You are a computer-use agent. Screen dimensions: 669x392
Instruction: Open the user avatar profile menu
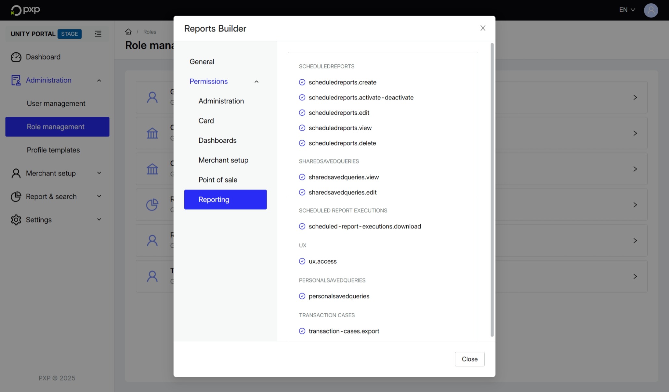651,10
